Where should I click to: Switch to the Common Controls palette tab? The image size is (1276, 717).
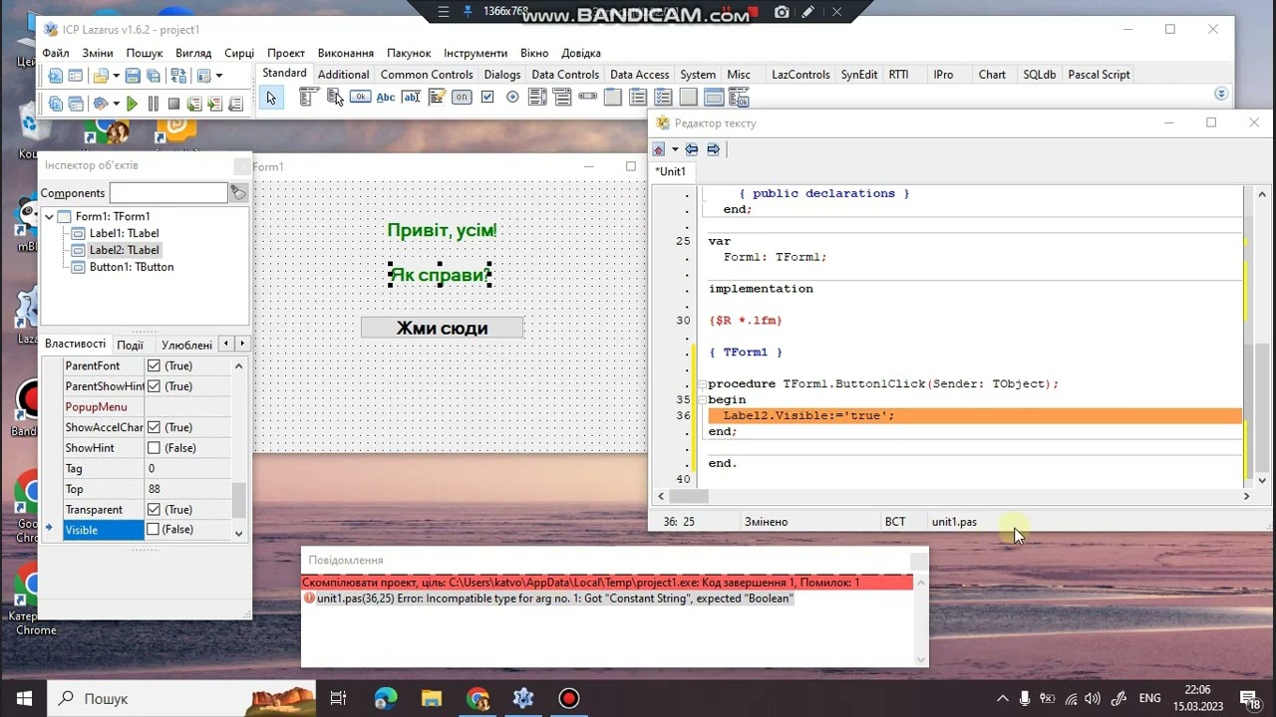[x=427, y=75]
